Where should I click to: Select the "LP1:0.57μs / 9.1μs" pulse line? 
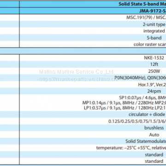click(125, 108)
